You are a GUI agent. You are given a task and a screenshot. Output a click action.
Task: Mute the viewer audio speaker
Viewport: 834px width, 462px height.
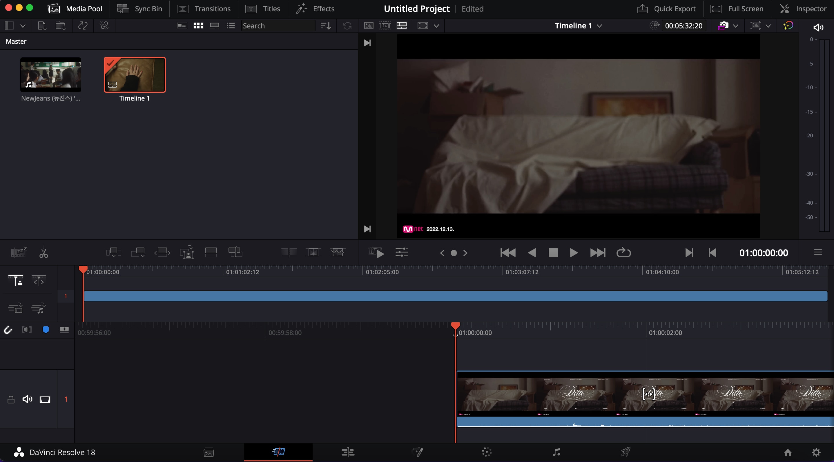(818, 28)
